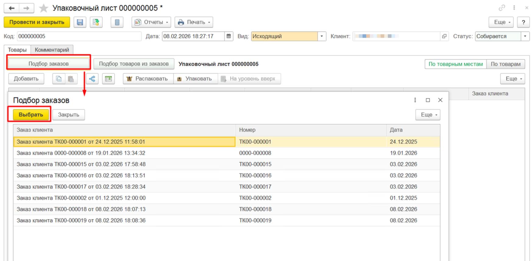Screen dimensions: 532x261
Task: Open the Еще menu in Подбор заказов dialog
Action: pos(428,115)
